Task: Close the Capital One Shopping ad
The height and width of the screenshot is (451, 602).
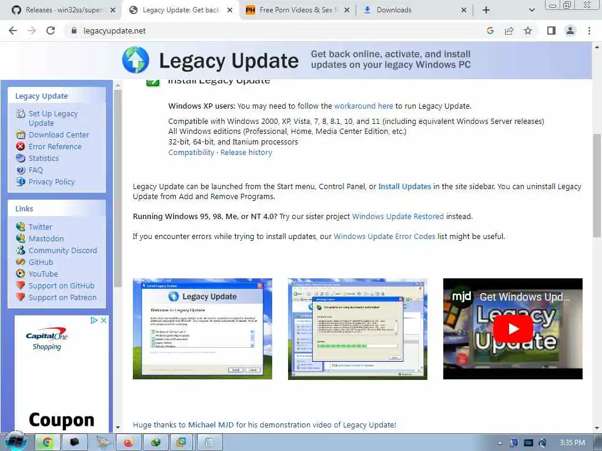Action: coord(103,320)
